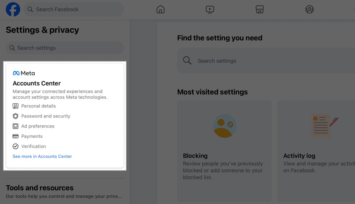Click the Meta logo in Accounts Center
The image size is (355, 204).
click(24, 73)
